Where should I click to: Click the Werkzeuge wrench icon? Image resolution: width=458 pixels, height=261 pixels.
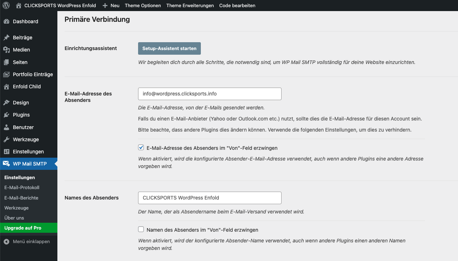6,139
